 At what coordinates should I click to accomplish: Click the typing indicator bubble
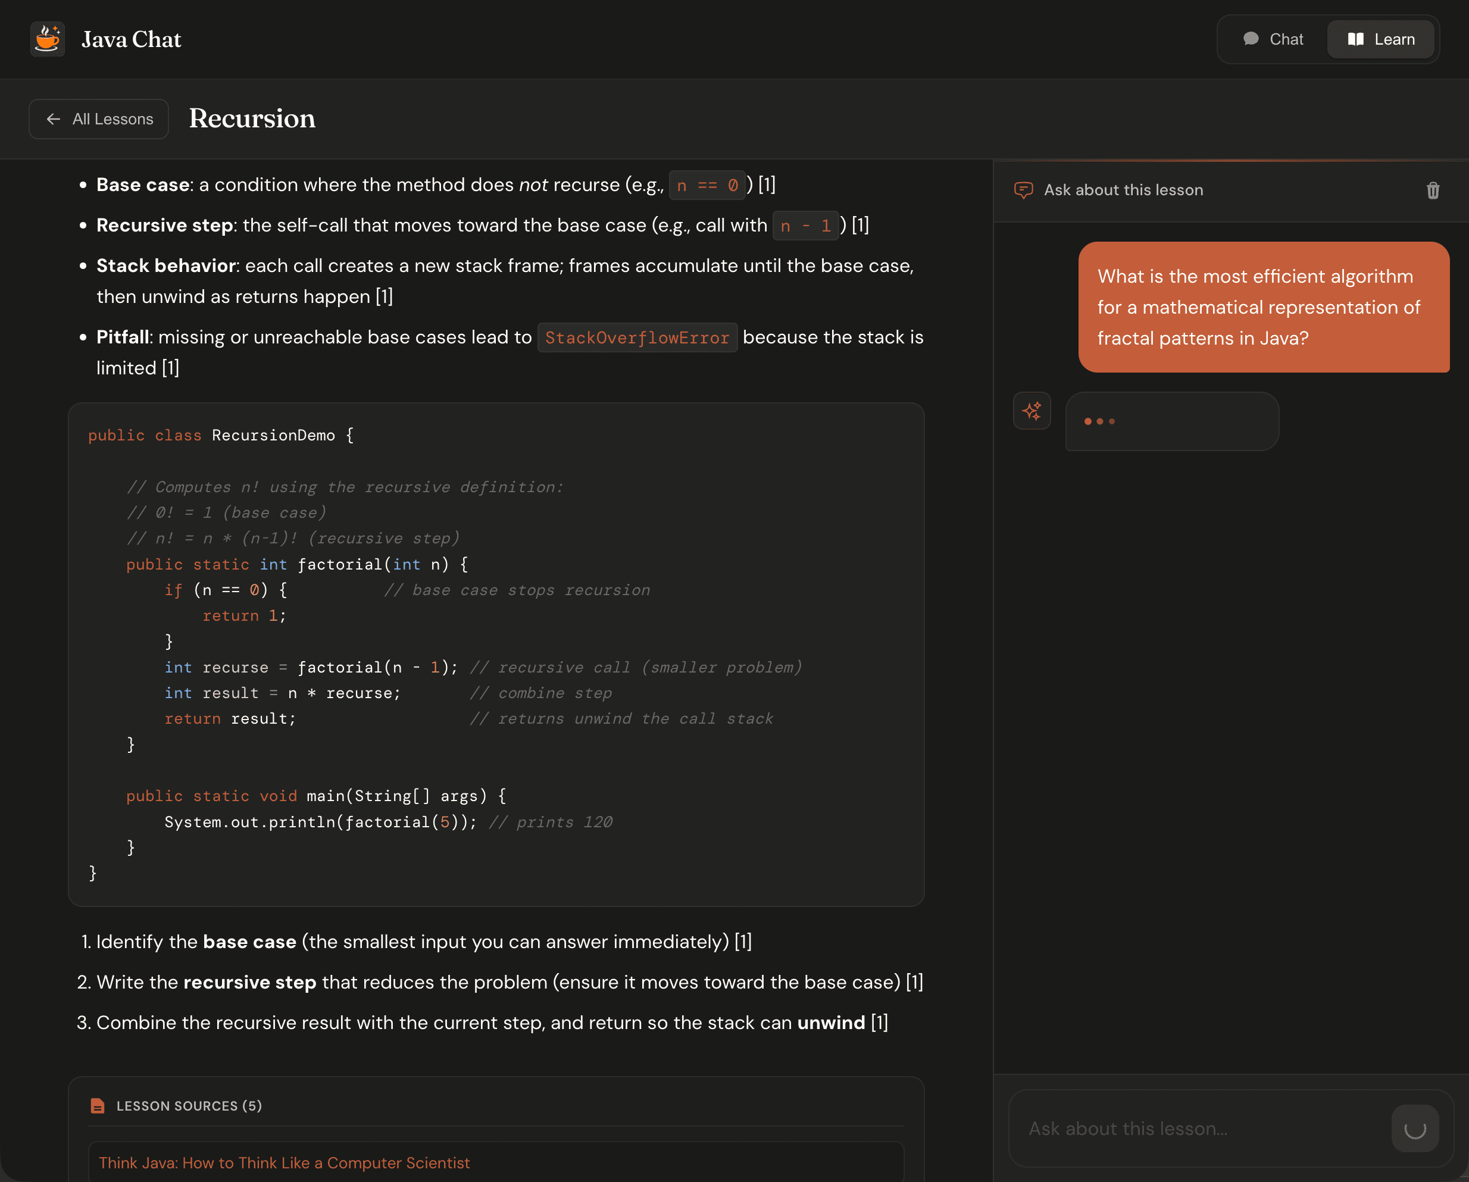click(x=1171, y=421)
